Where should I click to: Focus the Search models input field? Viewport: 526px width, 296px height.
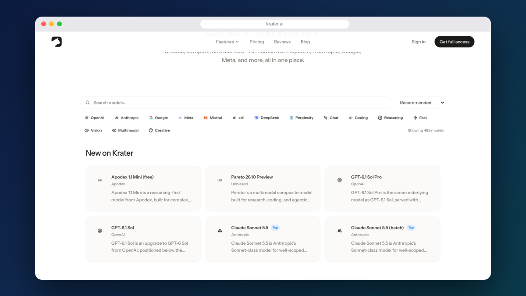pyautogui.click(x=236, y=103)
